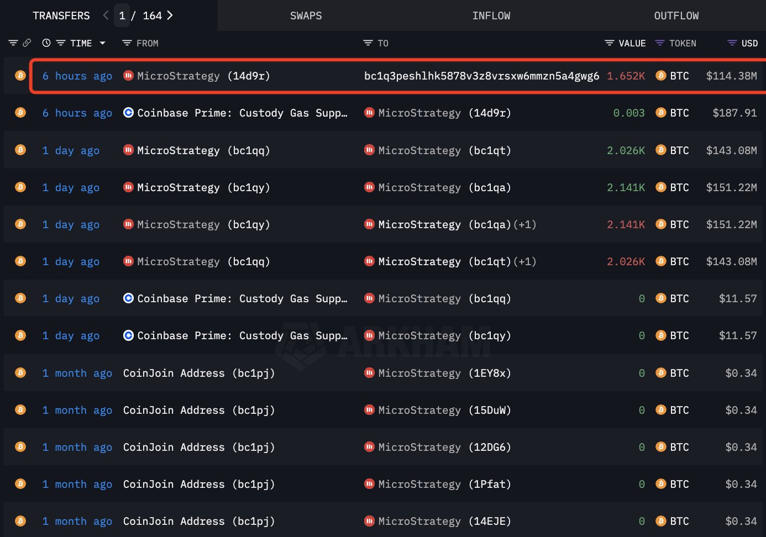Viewport: 766px width, 537px height.
Task: Click the (+1) badge next to MicroStrategy (bc1qa)
Action: [524, 225]
